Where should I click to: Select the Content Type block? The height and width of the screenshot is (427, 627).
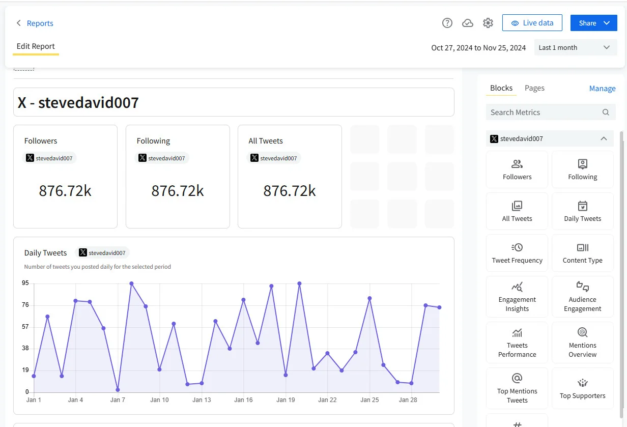click(582, 252)
